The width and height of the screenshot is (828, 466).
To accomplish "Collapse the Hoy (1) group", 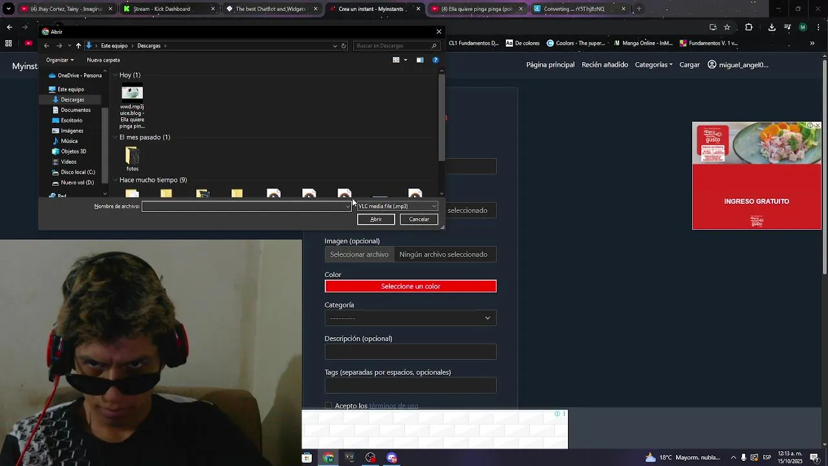I will click(115, 75).
